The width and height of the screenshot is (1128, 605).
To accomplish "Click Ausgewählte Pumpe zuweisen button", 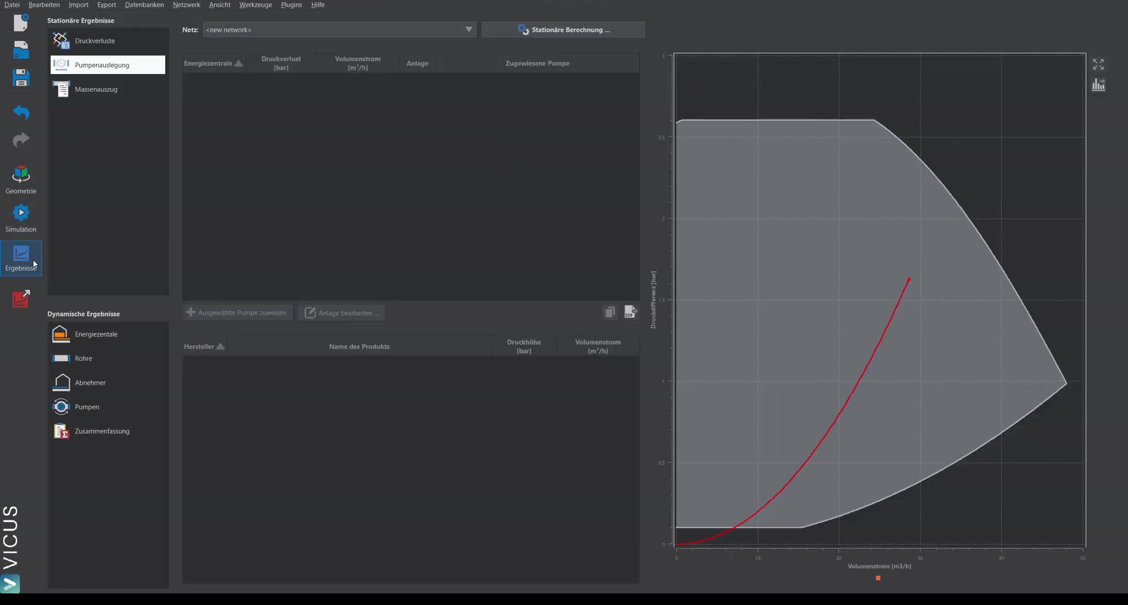I will [237, 312].
